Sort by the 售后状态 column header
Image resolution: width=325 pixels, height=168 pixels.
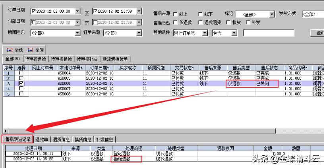click(x=269, y=68)
